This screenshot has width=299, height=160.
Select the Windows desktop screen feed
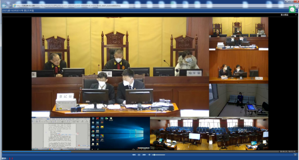click(x=120, y=134)
